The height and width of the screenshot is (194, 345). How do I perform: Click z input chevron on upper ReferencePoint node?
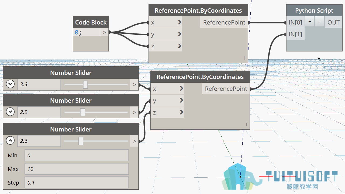[180, 46]
